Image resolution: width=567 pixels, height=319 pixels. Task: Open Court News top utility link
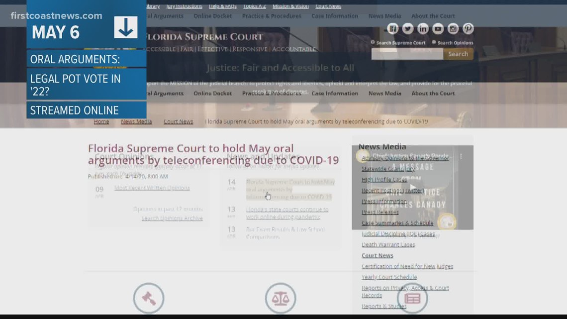point(328,6)
